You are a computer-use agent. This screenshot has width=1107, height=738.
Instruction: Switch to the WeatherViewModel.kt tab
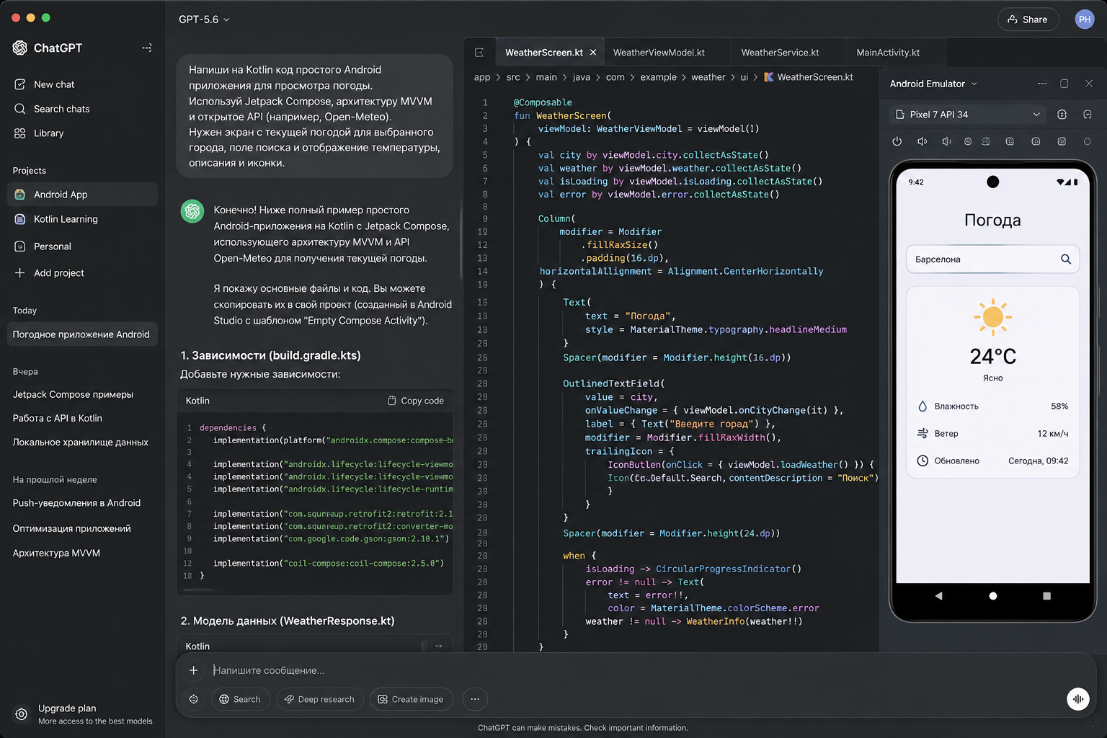click(659, 53)
